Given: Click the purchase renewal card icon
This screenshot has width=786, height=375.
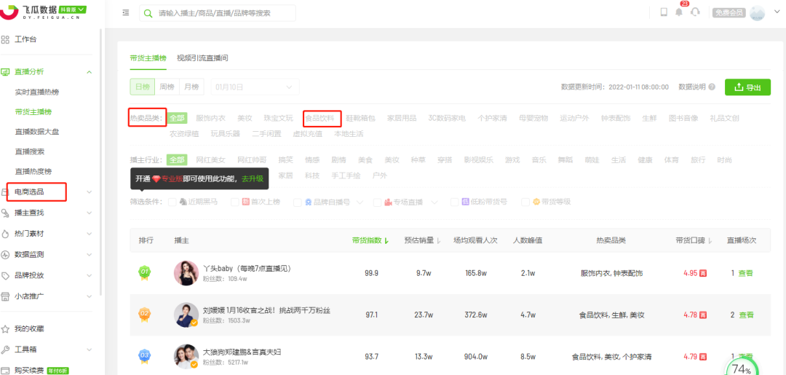Looking at the screenshot, I should (x=6, y=371).
